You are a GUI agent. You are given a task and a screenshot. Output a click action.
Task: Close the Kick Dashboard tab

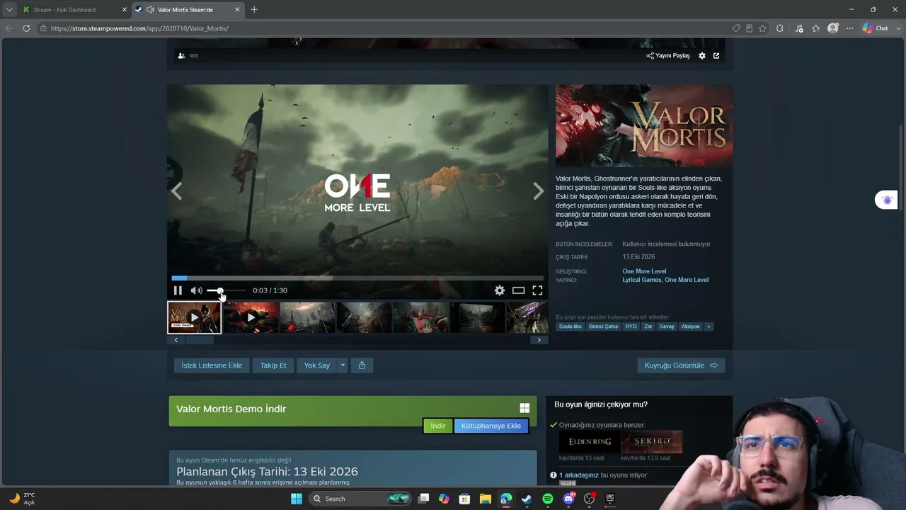[x=125, y=10]
